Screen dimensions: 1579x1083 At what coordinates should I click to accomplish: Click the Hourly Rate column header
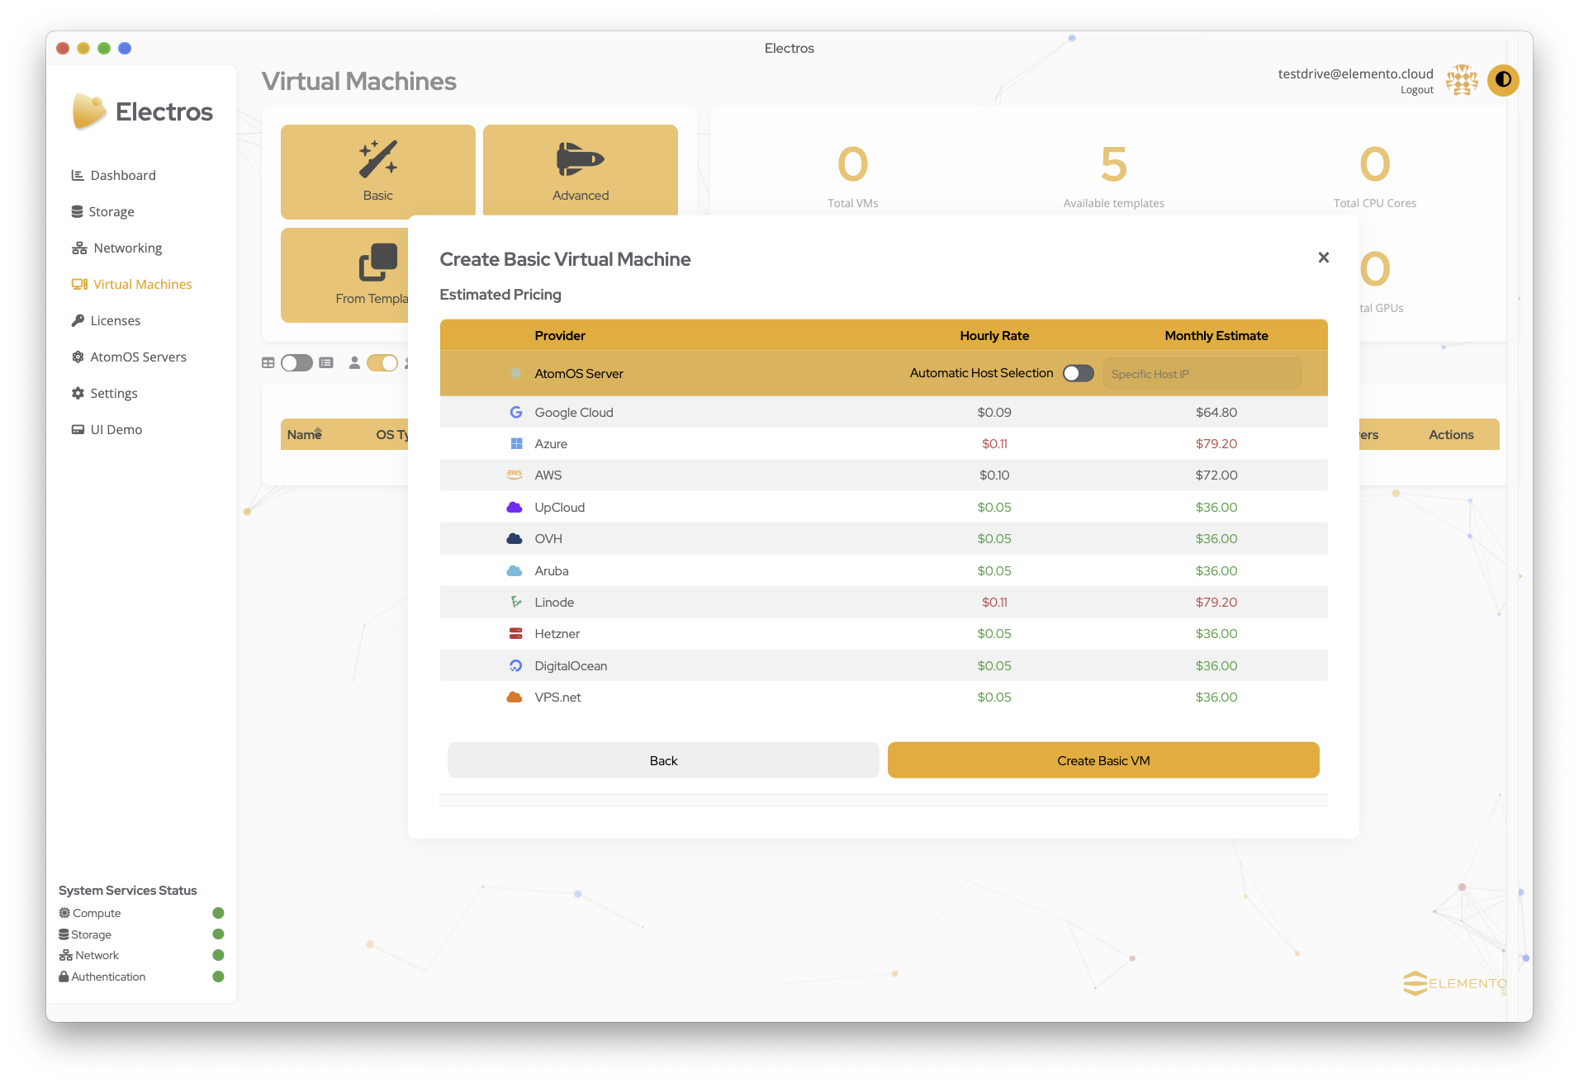[x=994, y=335]
